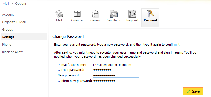Select Groups in the left navigation
The height and width of the screenshot is (97, 211).
[x=7, y=29]
